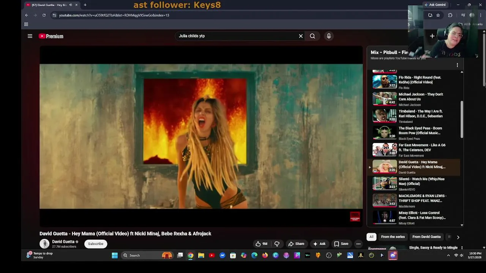
Task: Open David Guetta channel avatar
Action: click(44, 244)
